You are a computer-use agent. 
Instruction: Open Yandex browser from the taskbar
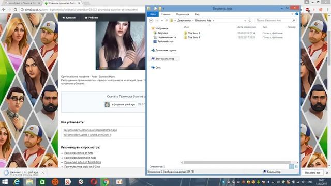68,182
